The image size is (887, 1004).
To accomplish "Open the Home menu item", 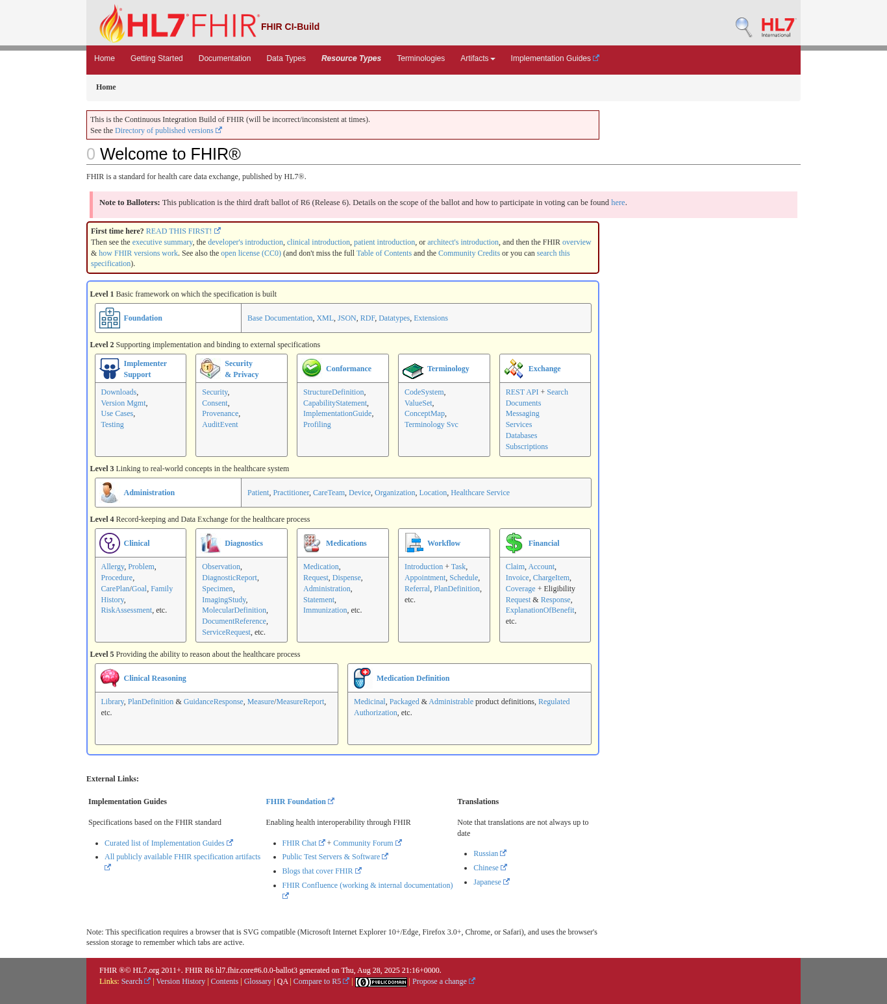I will [x=105, y=58].
